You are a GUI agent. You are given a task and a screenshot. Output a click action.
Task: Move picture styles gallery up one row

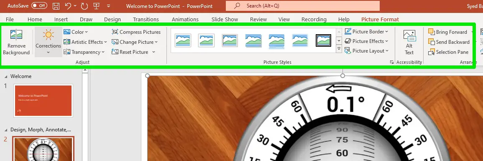point(339,32)
